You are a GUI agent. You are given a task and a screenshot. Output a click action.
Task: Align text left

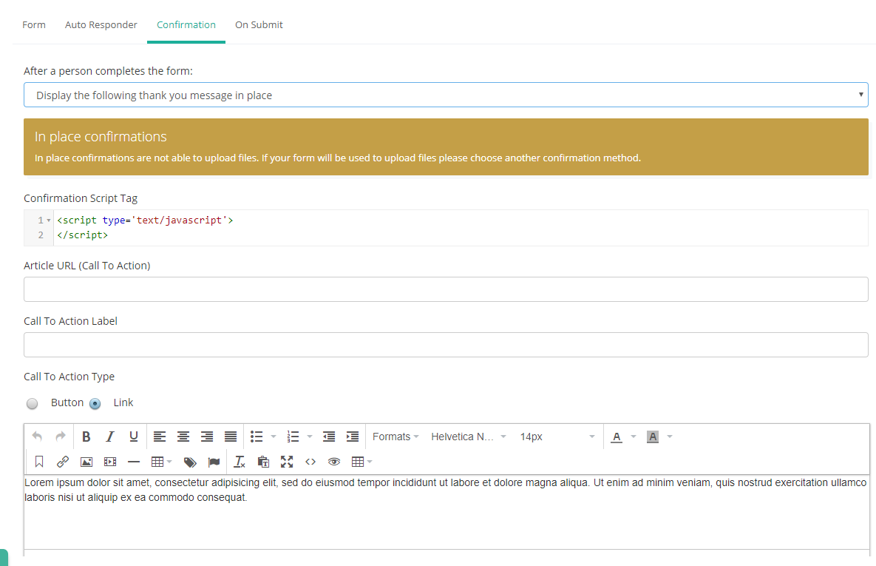[160, 437]
